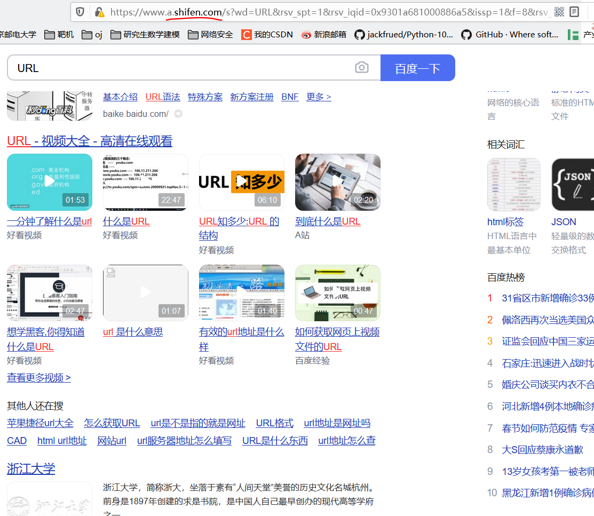This screenshot has width=594, height=516.
Task: Play the 01:07 url是什么意思 video
Action: pos(146,292)
